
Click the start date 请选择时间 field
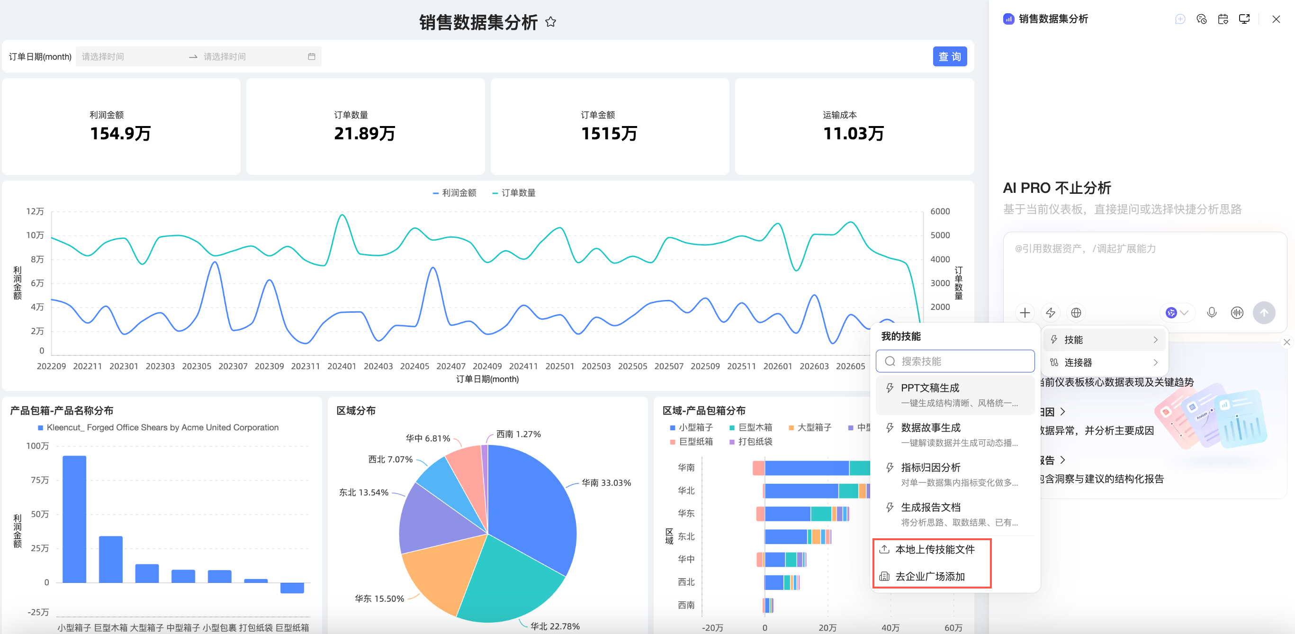coord(132,56)
